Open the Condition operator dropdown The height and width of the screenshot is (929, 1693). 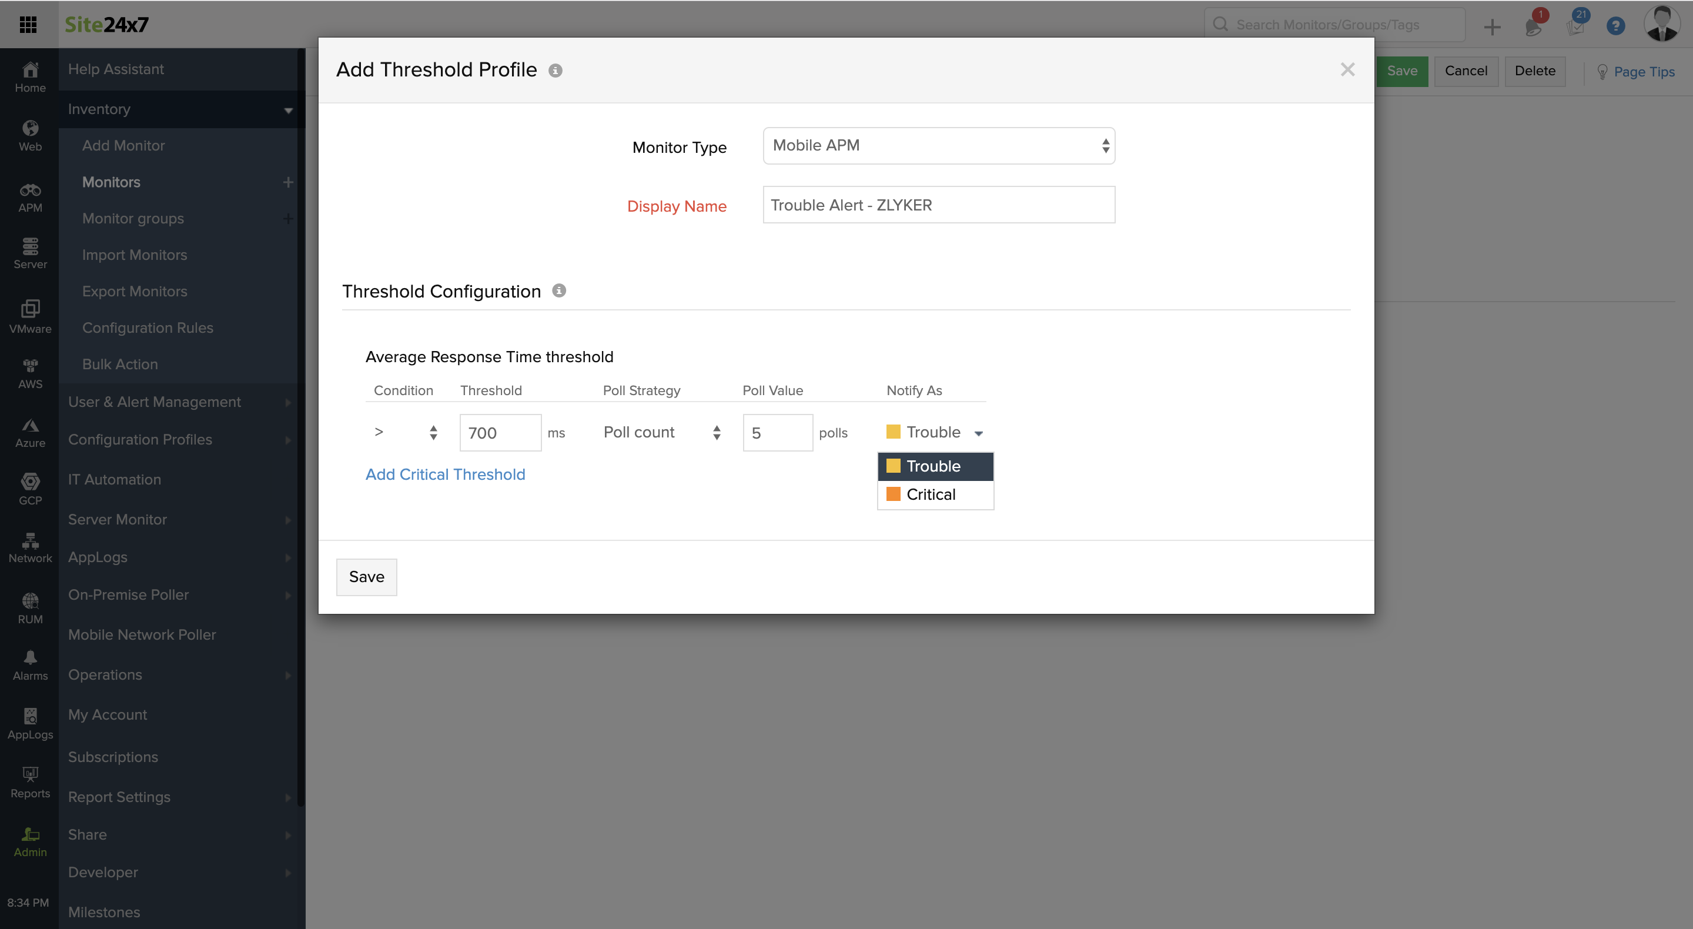click(x=406, y=432)
